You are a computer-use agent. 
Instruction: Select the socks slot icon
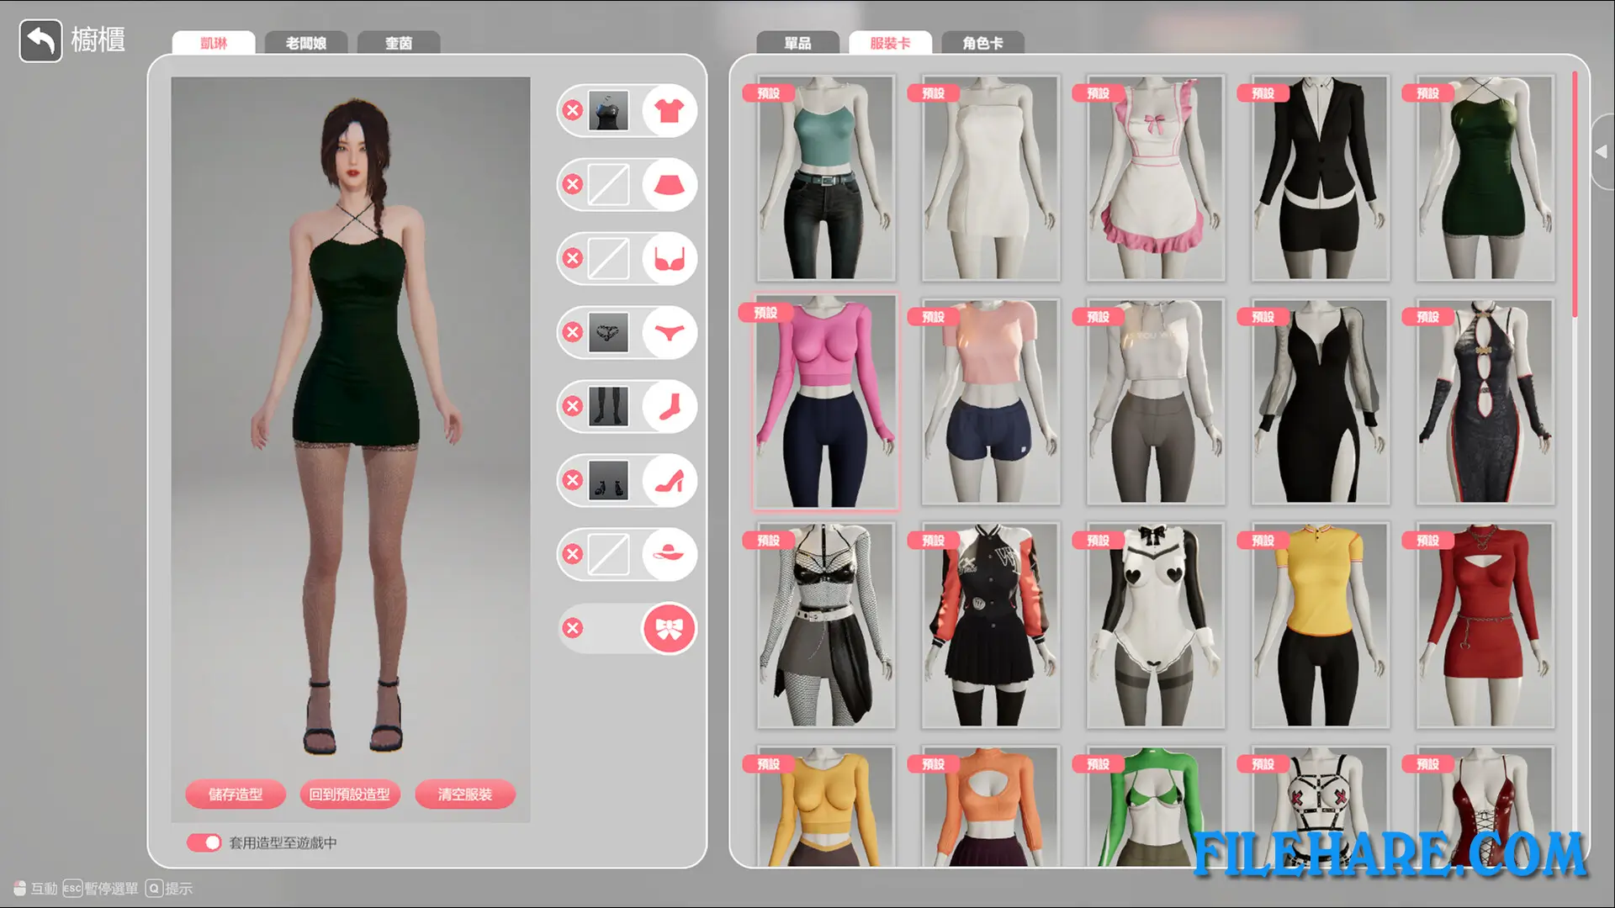point(668,406)
